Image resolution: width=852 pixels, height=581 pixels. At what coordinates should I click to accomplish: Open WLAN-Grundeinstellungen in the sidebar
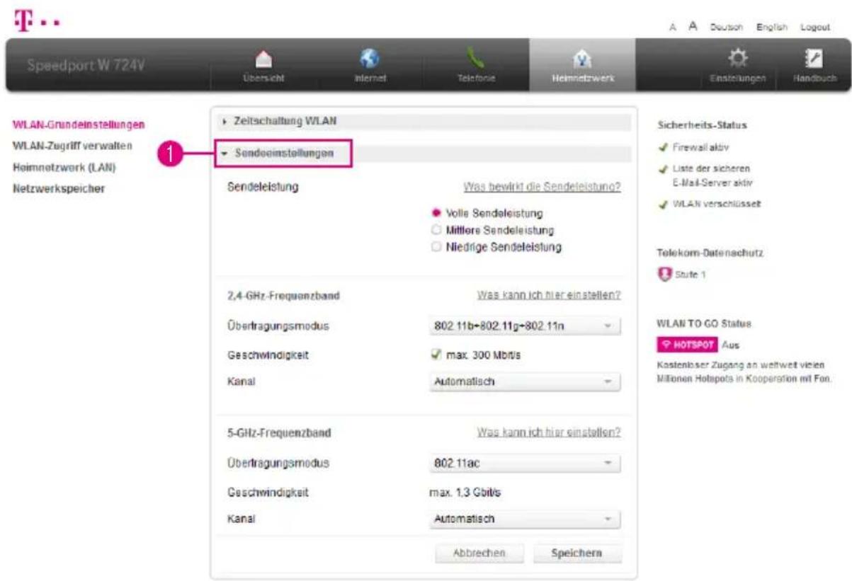click(x=79, y=125)
